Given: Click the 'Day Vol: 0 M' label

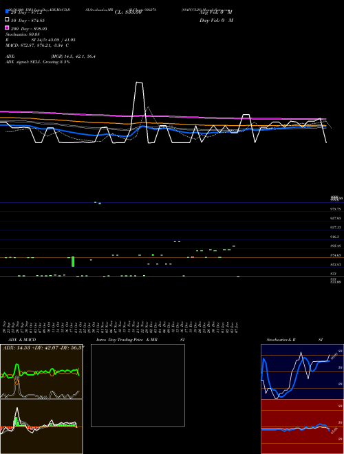Looking at the screenshot, I should tap(216, 20).
